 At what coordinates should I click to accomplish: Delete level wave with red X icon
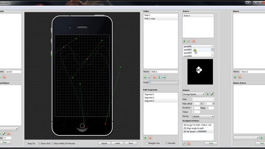click(x=9, y=134)
